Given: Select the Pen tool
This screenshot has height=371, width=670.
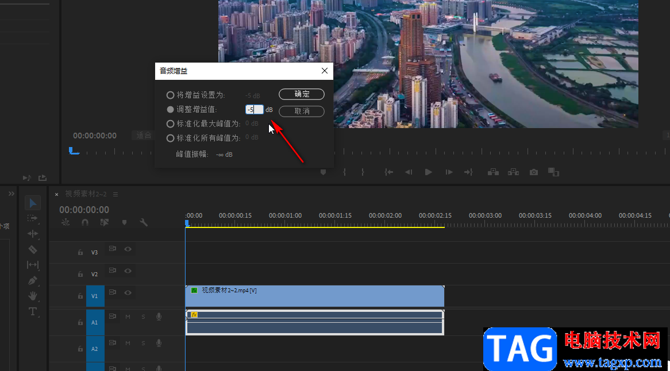Looking at the screenshot, I should click(x=33, y=280).
